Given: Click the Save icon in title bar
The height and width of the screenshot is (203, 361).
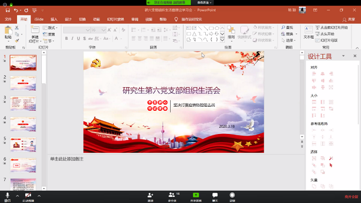Looking at the screenshot, I should click(8, 10).
